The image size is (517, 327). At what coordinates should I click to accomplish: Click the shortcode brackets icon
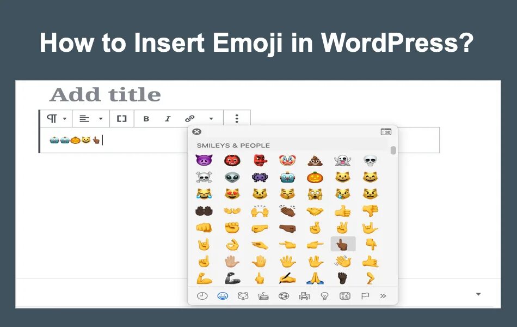(122, 119)
